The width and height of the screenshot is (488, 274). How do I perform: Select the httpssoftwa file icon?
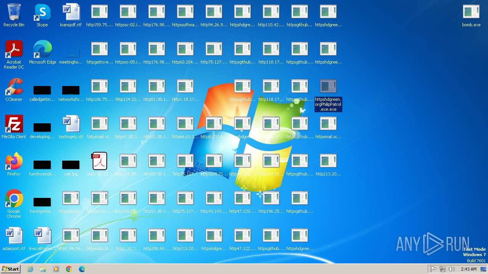coord(185,15)
